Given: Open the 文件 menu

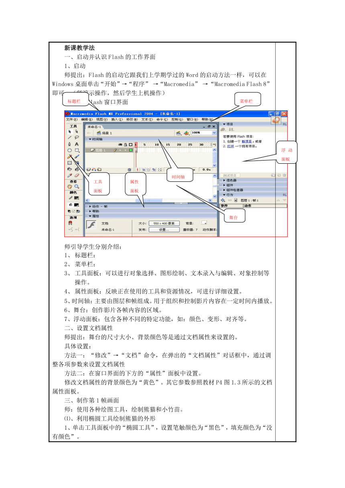Looking at the screenshot, I should (72, 119).
